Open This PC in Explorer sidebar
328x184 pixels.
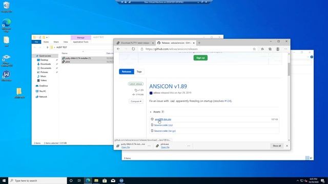tap(43, 91)
